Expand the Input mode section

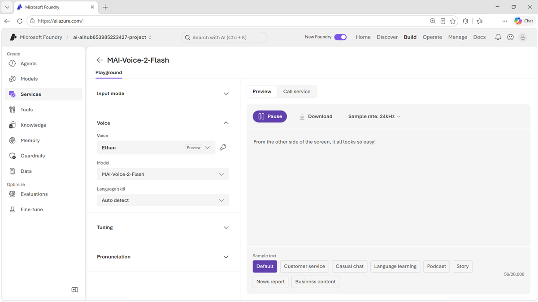pyautogui.click(x=226, y=94)
